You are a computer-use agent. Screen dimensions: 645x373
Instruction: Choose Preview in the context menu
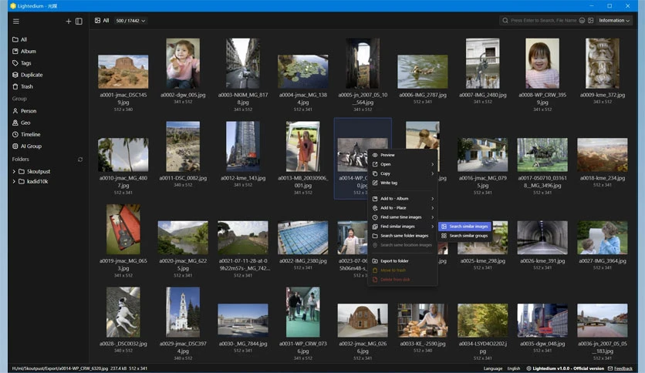click(403, 155)
